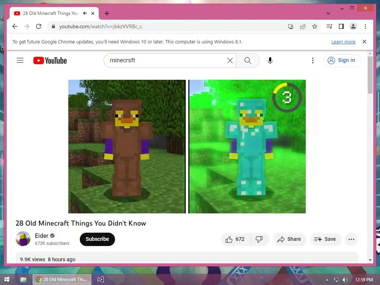Viewport: 380px width, 285px height.
Task: Open the volume tray icon
Action: (x=345, y=280)
